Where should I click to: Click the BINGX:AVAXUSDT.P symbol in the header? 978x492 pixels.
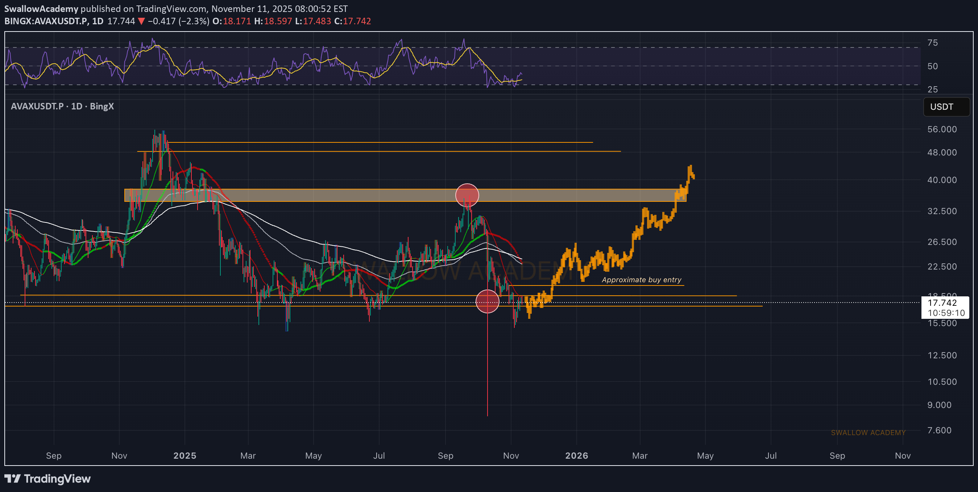coord(46,21)
